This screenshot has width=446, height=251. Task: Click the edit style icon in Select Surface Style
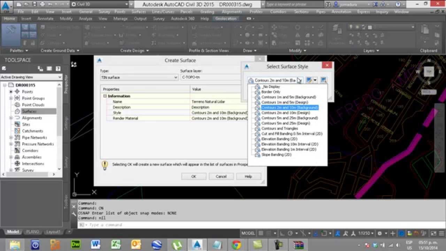[309, 80]
